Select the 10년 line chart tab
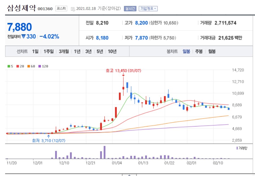This screenshot has width=255, height=176. pyautogui.click(x=112, y=51)
